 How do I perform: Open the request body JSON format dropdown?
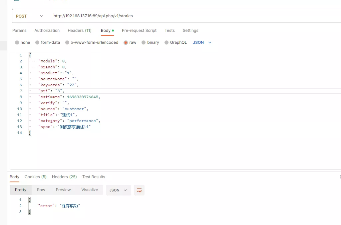click(202, 42)
